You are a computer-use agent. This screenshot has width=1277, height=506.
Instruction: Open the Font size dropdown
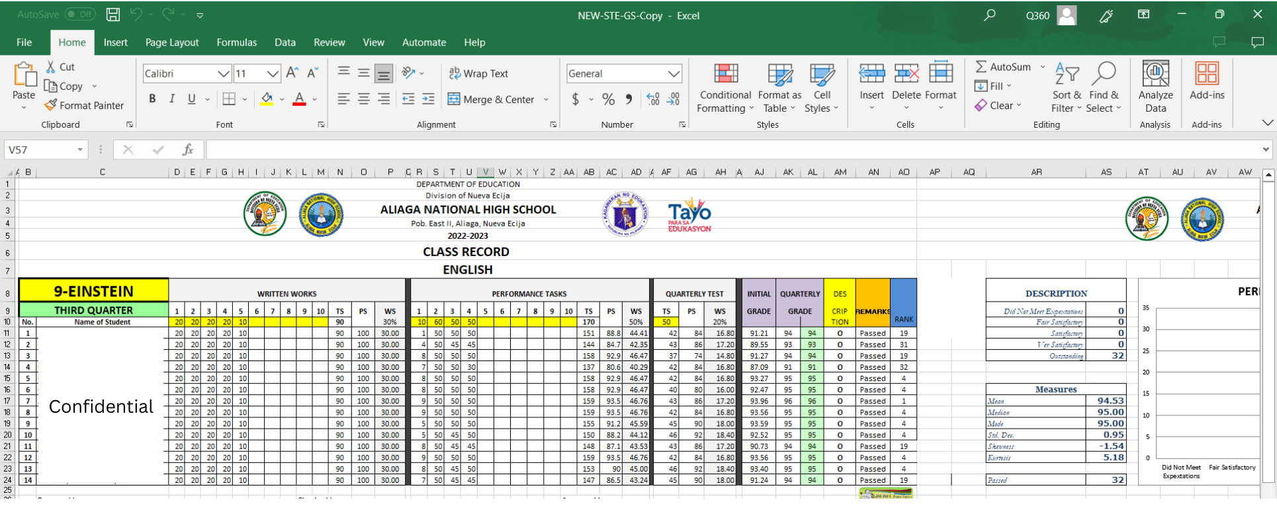[273, 73]
